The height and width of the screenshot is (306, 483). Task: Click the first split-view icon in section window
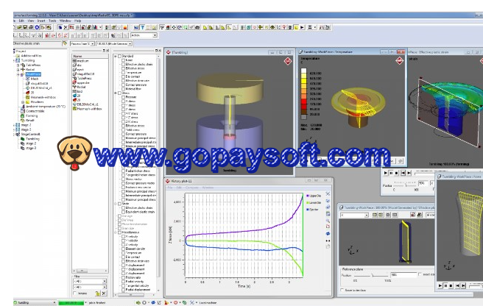click(x=375, y=215)
